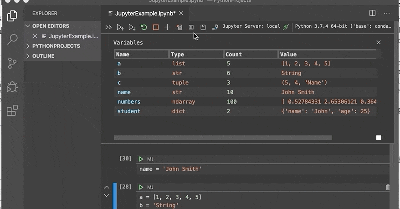Add a new cell with the plus icon
The width and height of the screenshot is (400, 209).
(x=167, y=27)
